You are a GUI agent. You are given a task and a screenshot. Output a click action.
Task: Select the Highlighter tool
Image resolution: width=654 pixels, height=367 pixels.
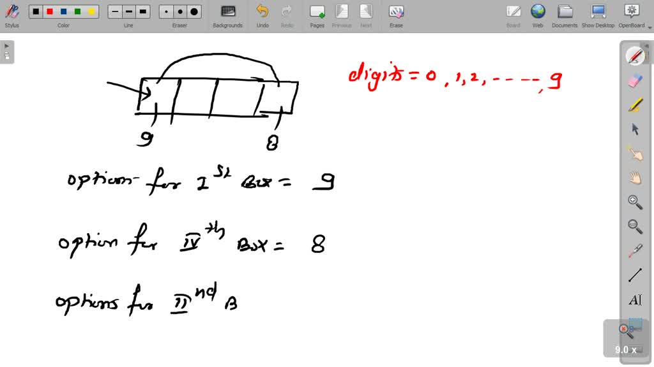coord(635,105)
